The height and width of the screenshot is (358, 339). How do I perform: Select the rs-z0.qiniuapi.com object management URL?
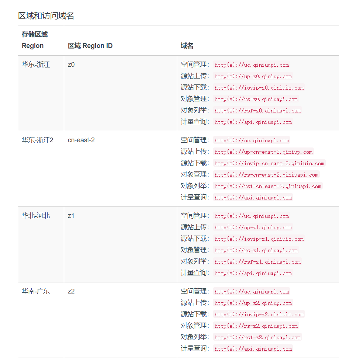click(x=256, y=99)
